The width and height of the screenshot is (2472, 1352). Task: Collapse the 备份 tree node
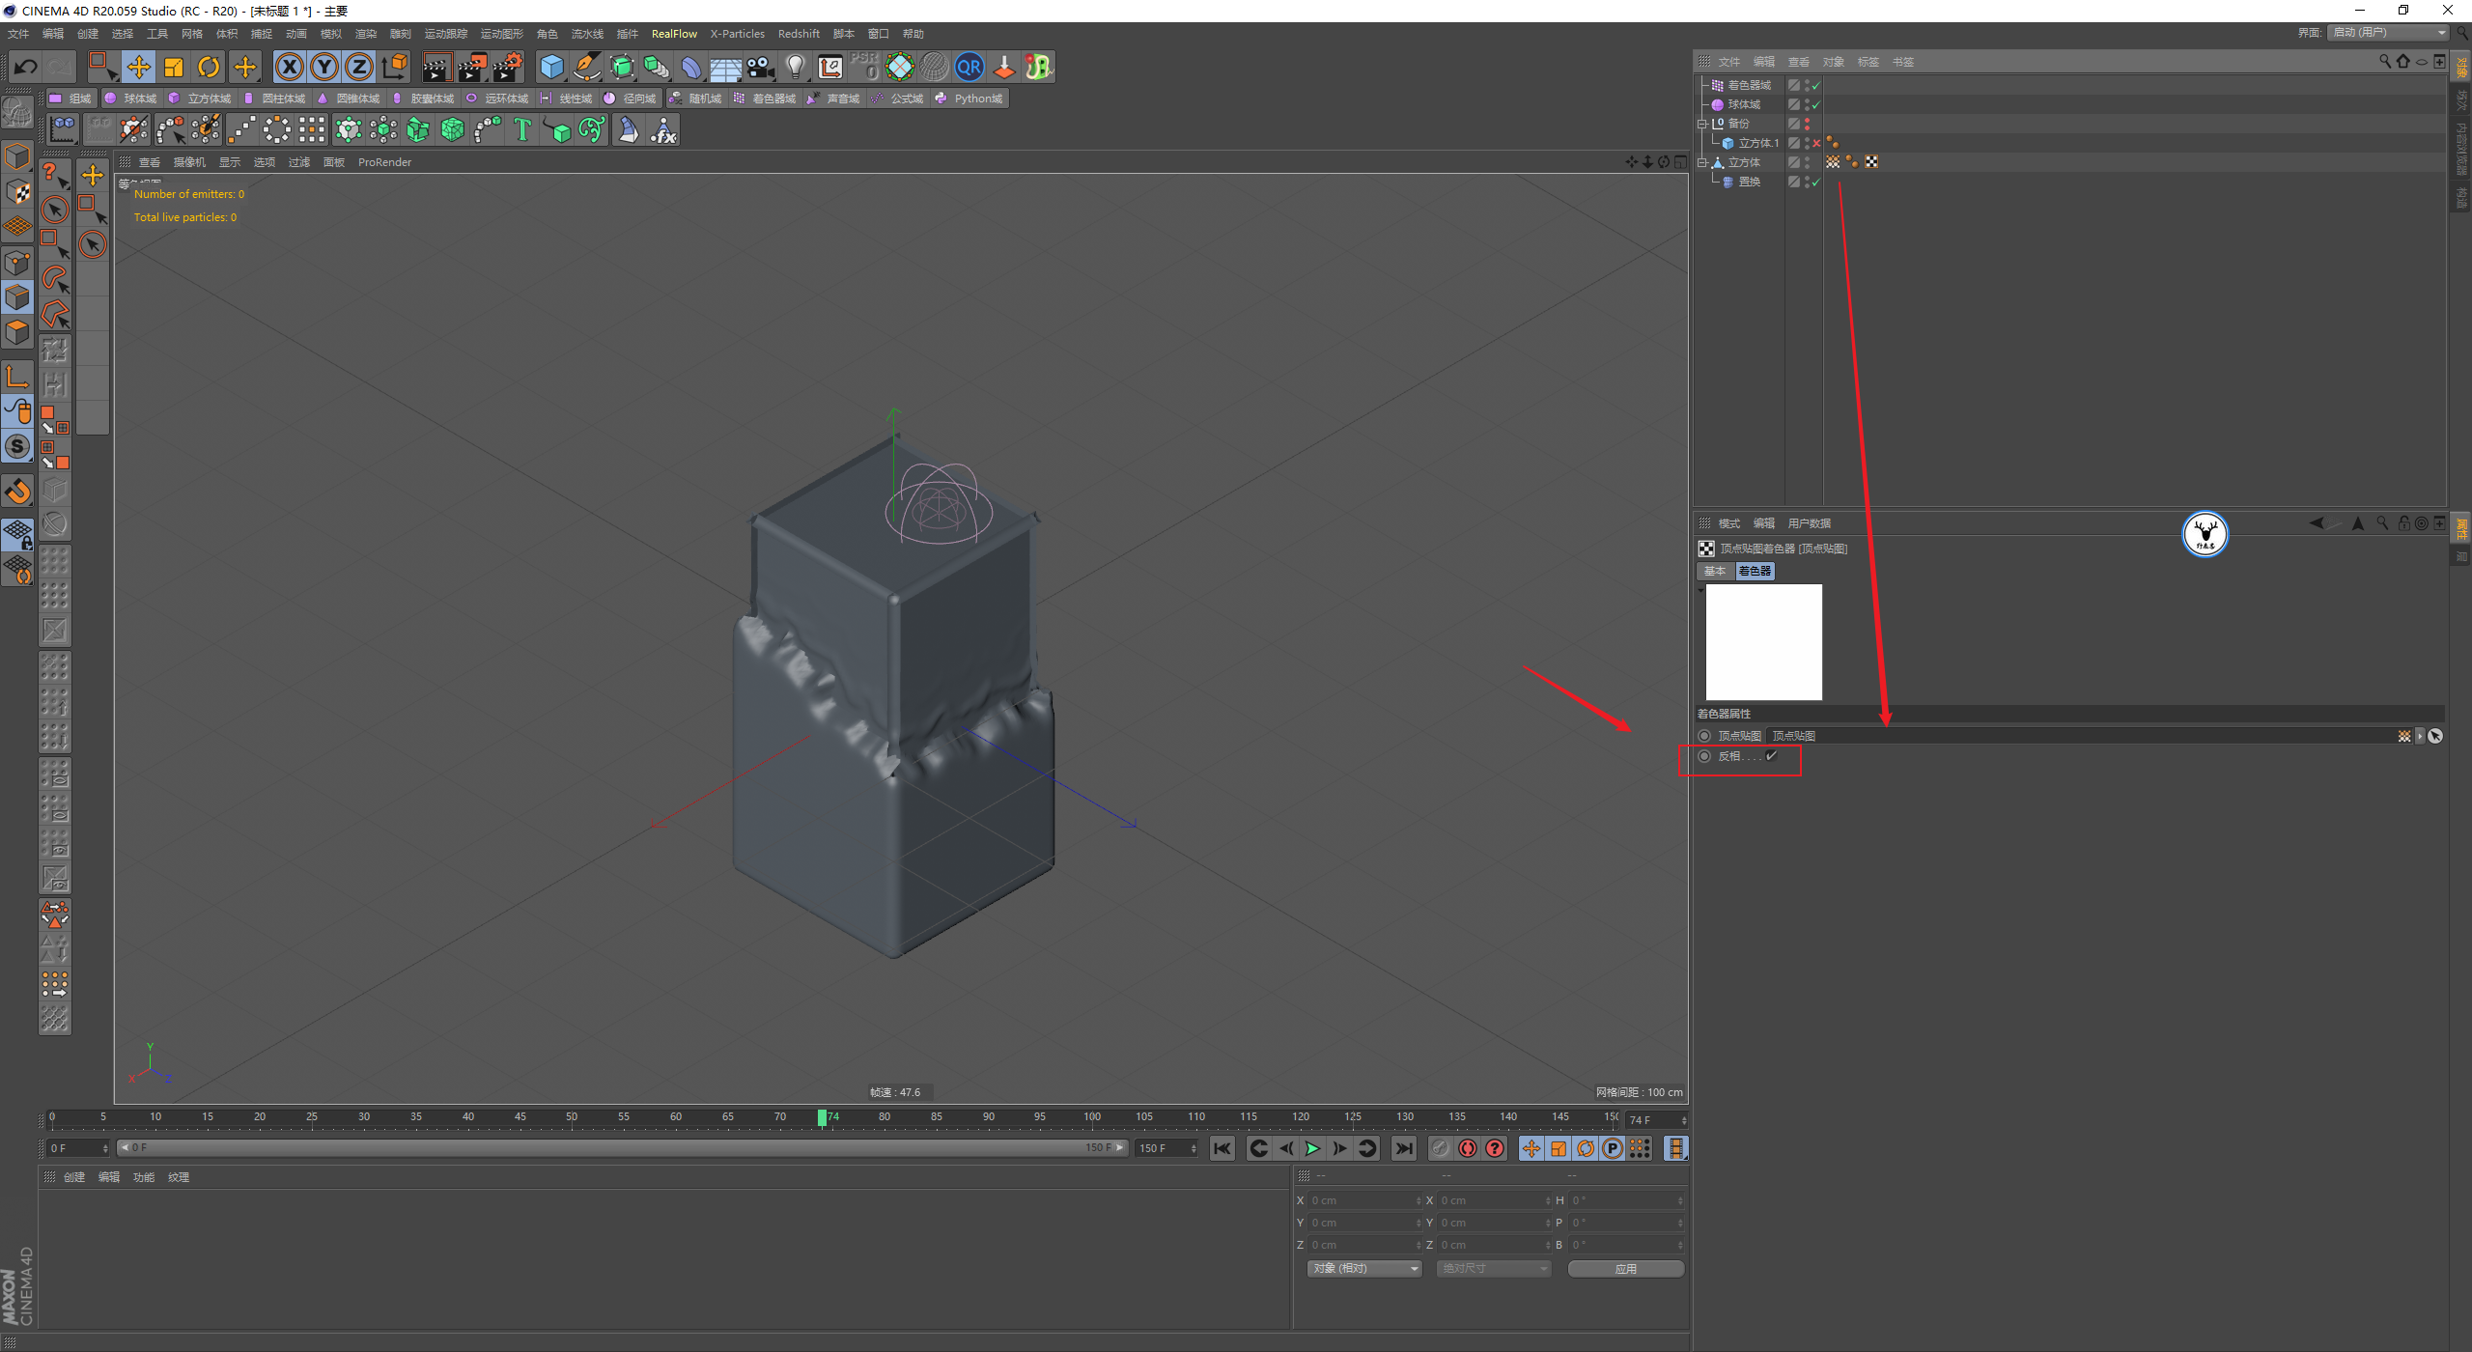(1702, 124)
